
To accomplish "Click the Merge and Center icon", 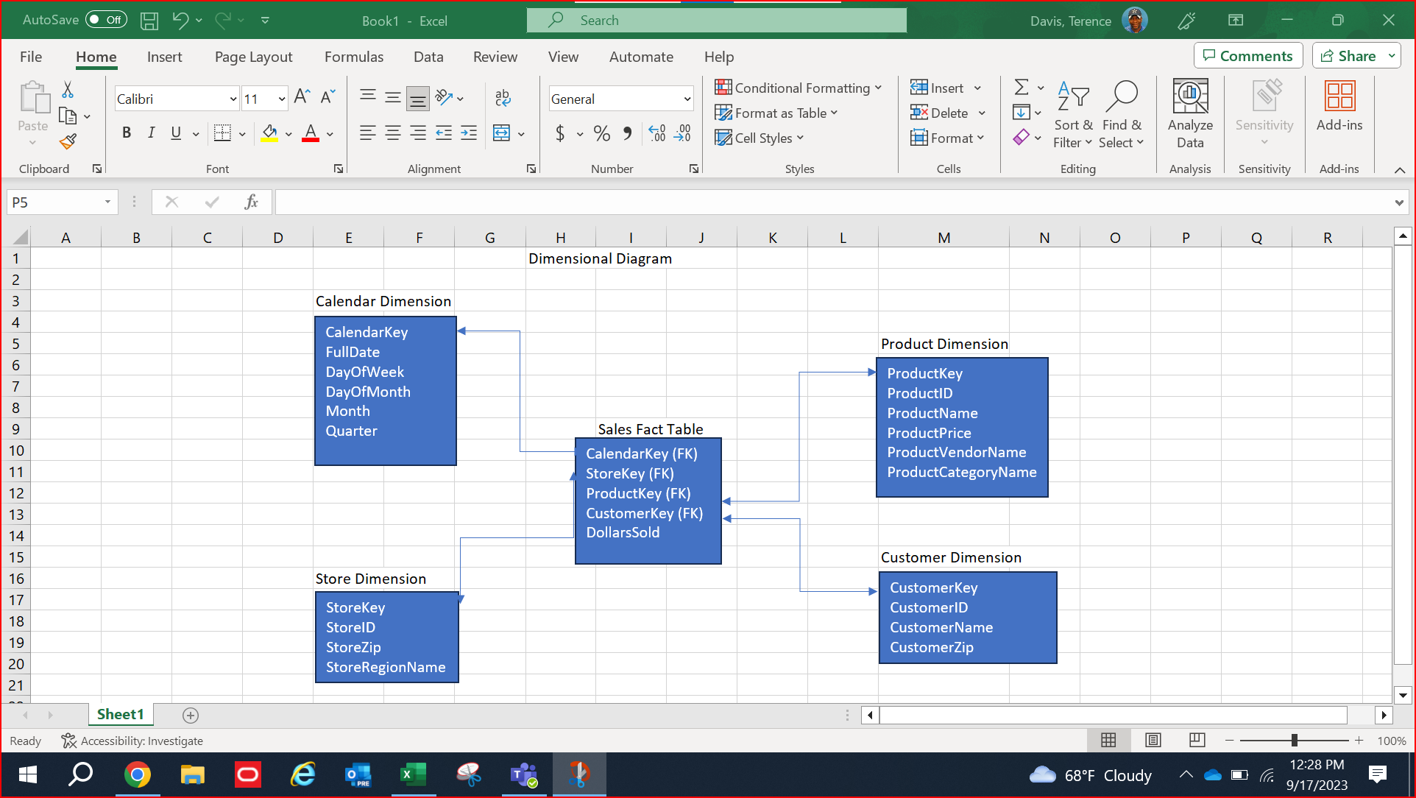I will point(502,133).
